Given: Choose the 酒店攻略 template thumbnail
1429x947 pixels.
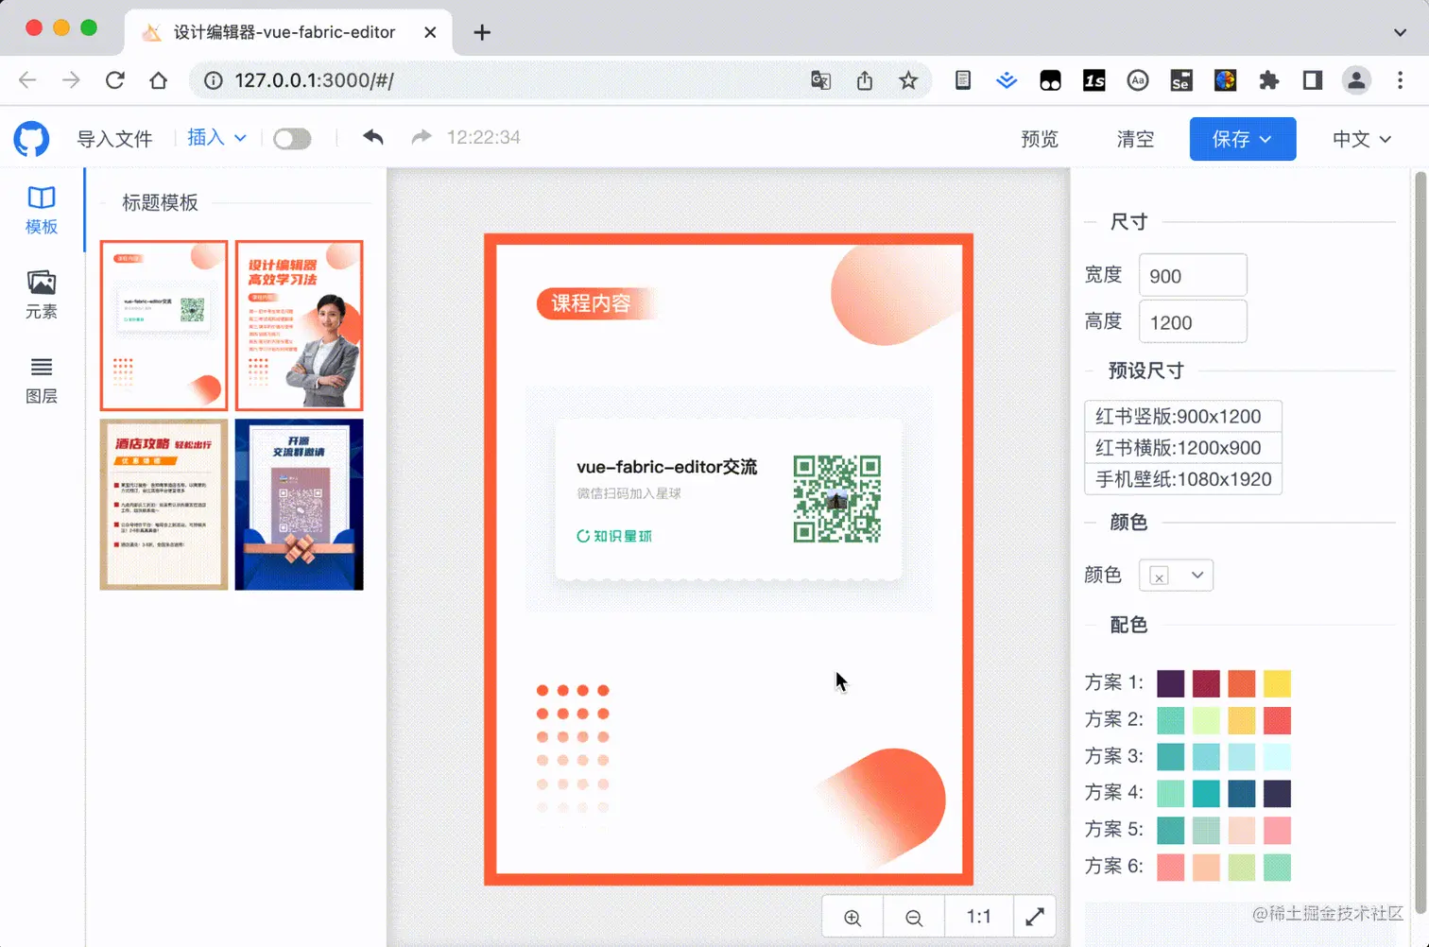Looking at the screenshot, I should click(164, 505).
